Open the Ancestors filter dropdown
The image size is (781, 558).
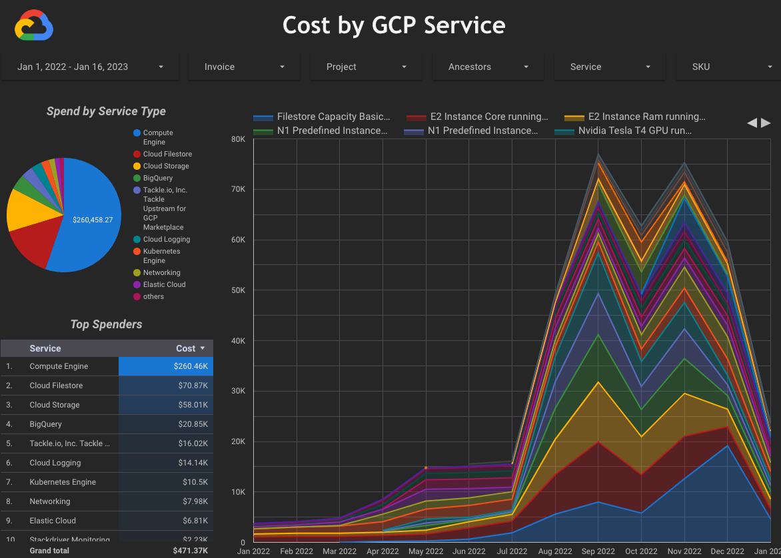point(488,67)
